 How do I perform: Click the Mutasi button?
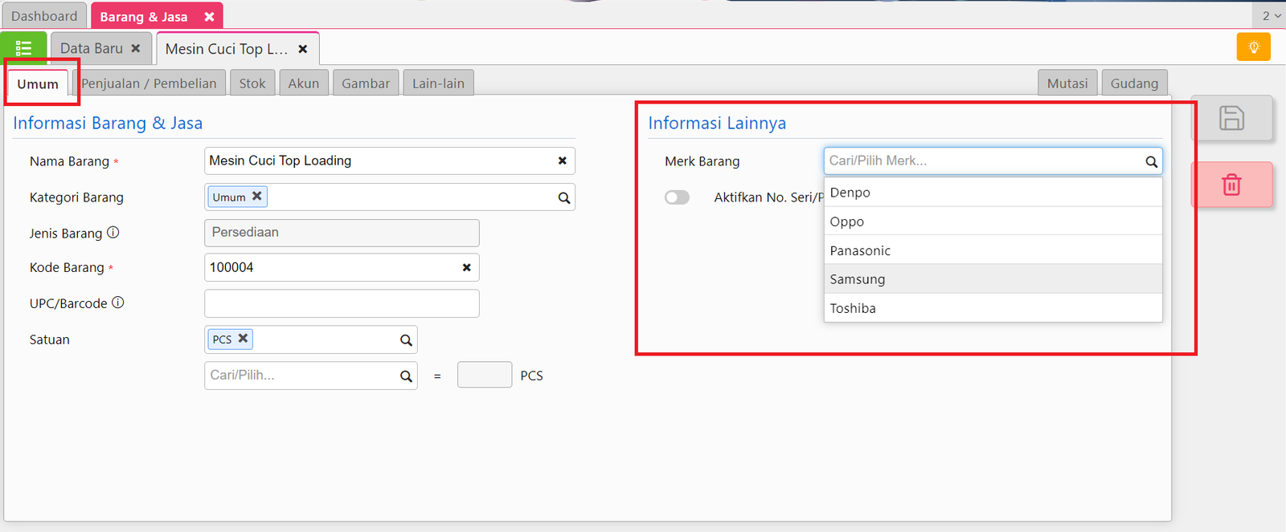point(1067,83)
